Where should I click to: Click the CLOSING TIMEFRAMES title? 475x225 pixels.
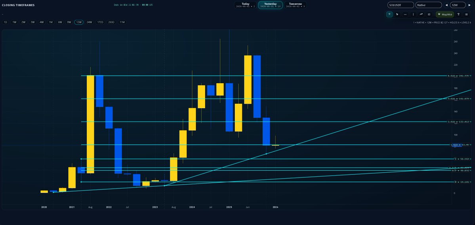[x=18, y=5]
